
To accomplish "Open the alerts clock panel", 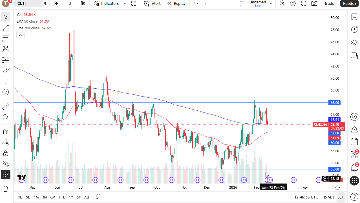I will point(354,29).
